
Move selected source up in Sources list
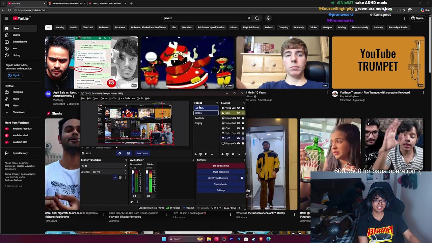click(x=239, y=154)
